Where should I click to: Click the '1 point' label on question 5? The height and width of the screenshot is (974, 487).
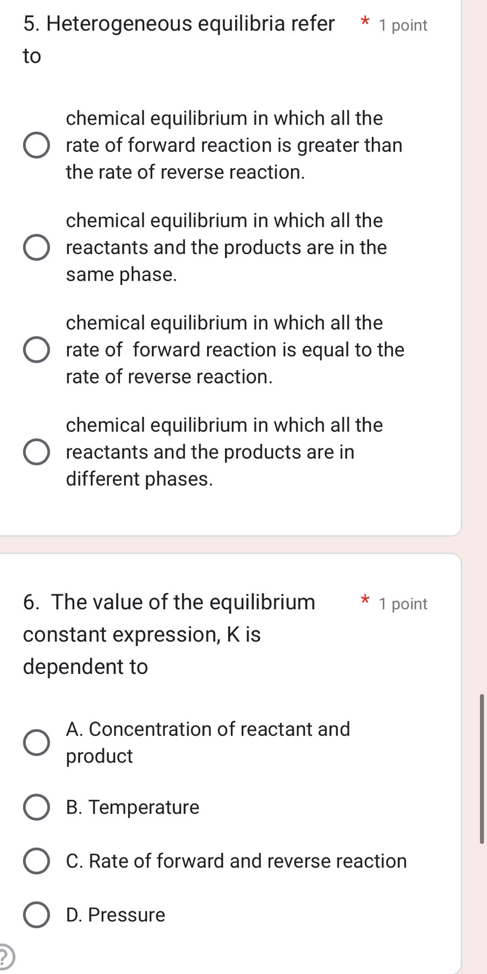coord(403,25)
